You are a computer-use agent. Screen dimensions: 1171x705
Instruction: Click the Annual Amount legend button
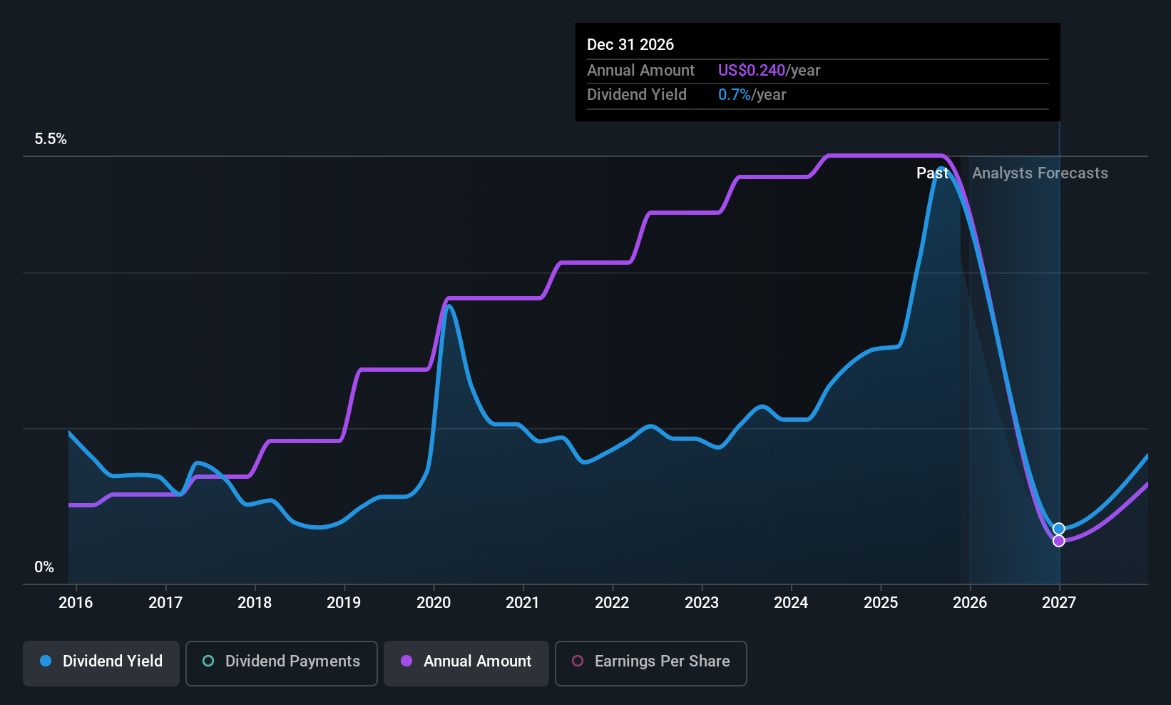point(466,663)
